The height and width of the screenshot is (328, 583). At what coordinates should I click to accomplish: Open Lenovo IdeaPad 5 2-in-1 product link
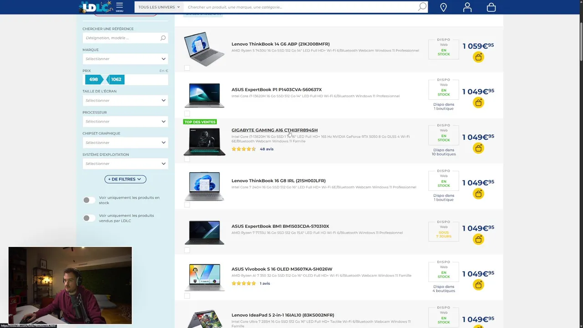click(283, 315)
